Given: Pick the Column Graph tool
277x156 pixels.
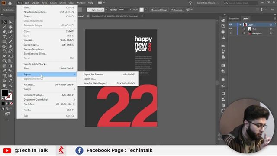Looking at the screenshot, I should pyautogui.click(x=10, y=76).
